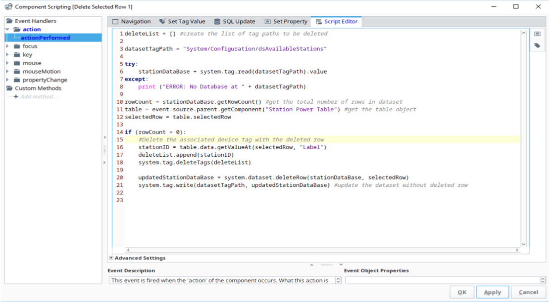Image resolution: width=550 pixels, height=302 pixels.
Task: Click the Event Object Properties stepper arrows
Action: (543, 280)
